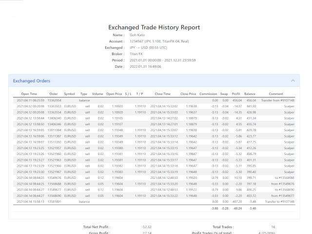The height and width of the screenshot is (234, 312).
Task: Click open price 1.19105
Action: [x=117, y=118]
